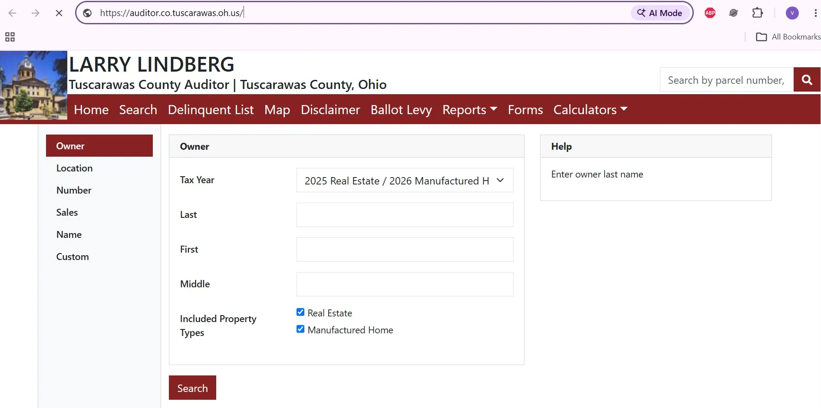Open the apps grid shortcut

pyautogui.click(x=10, y=37)
